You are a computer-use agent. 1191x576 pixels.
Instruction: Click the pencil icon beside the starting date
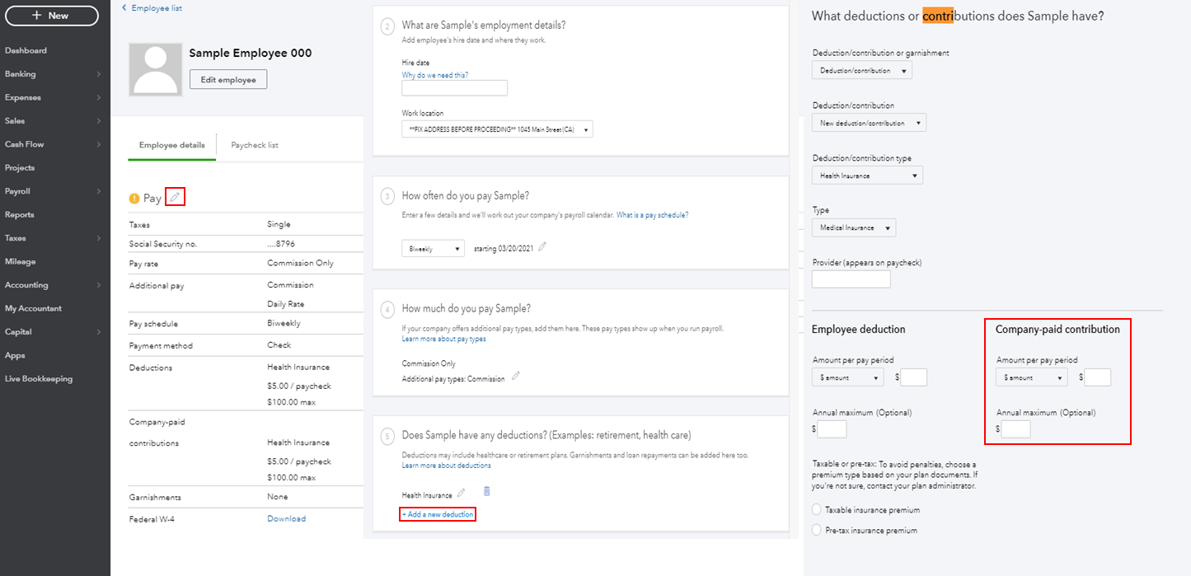coord(542,247)
